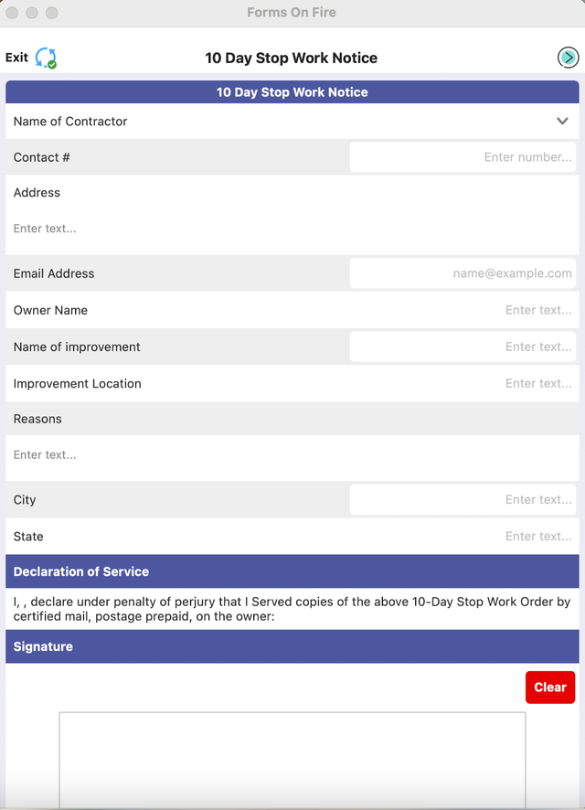This screenshot has height=810, width=585.
Task: Open the Name of Contractor row
Action: [x=292, y=121]
